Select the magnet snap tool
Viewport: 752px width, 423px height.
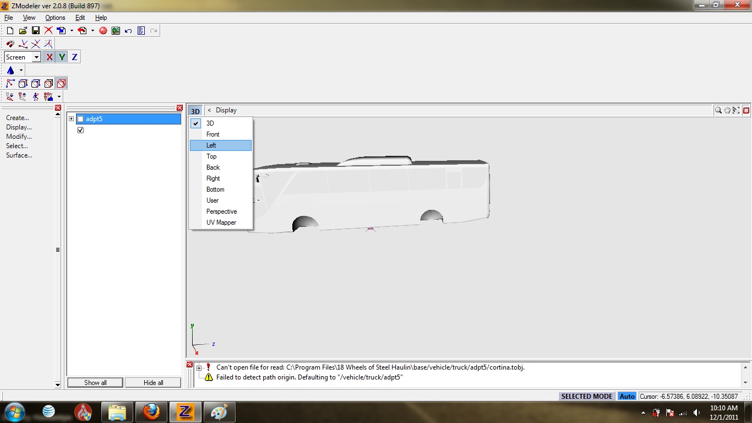click(x=10, y=44)
